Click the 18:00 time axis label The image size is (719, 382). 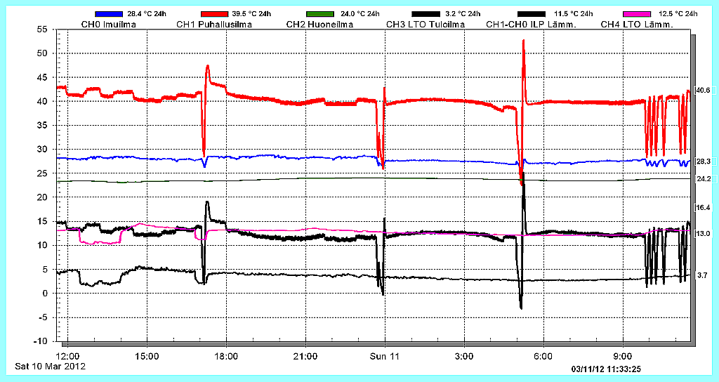226,357
